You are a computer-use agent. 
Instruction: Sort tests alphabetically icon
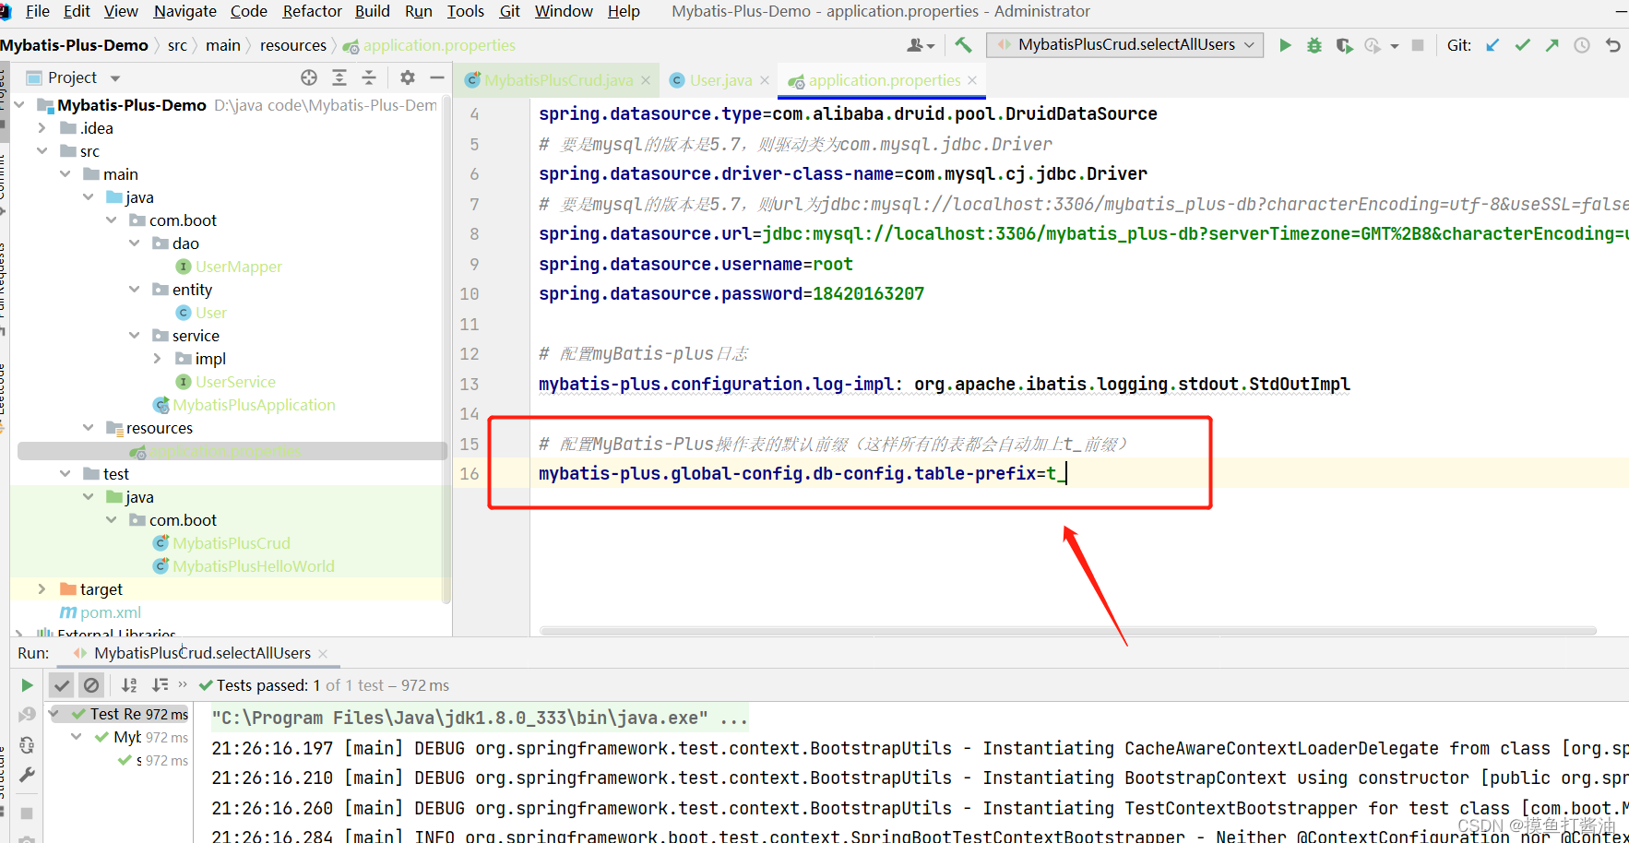tap(129, 685)
